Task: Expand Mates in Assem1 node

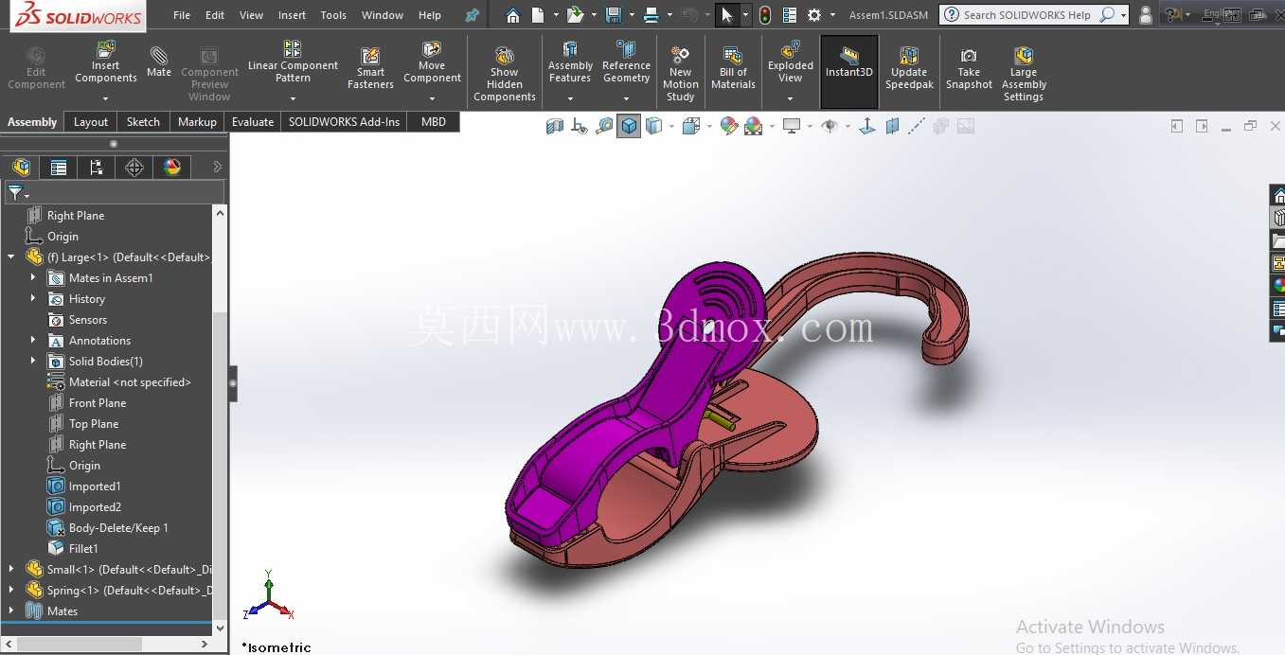Action: click(x=33, y=277)
